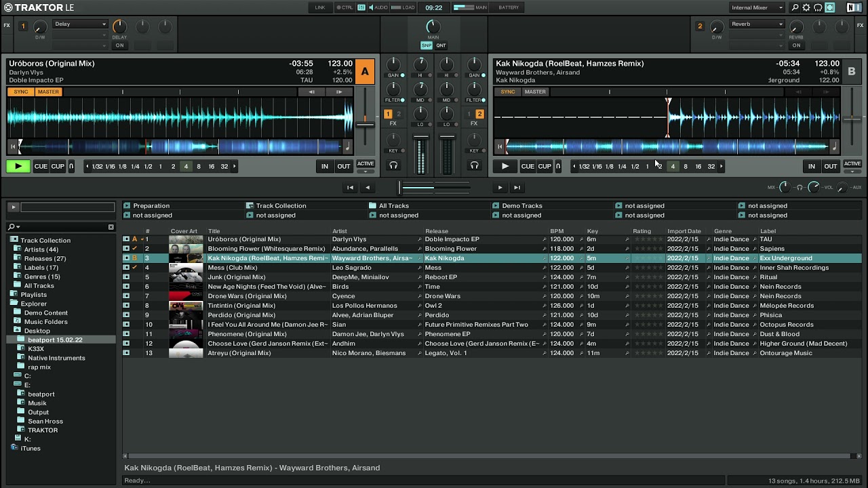Toggle Flux mode on Deck B
Screen dimensions: 868x488
click(x=558, y=166)
